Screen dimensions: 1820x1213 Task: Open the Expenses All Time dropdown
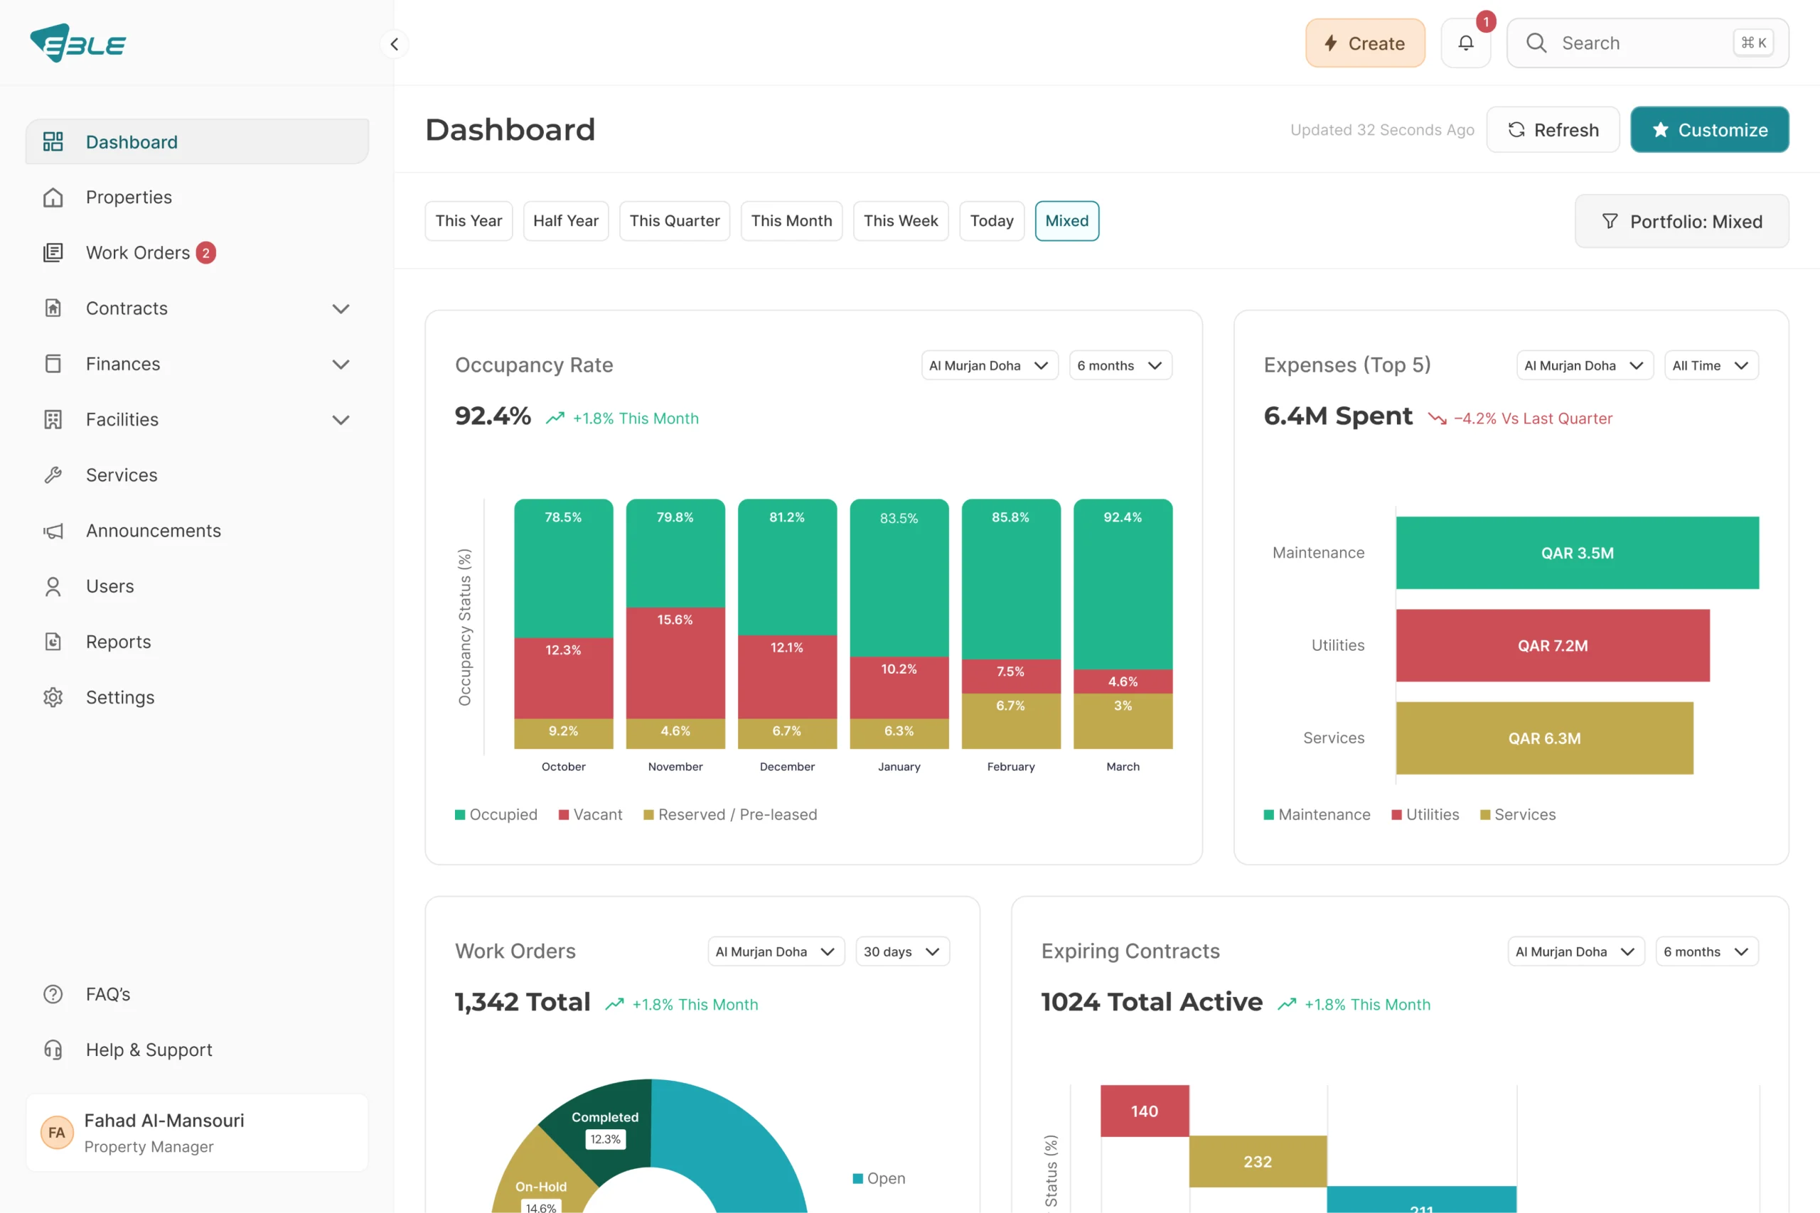[1711, 365]
